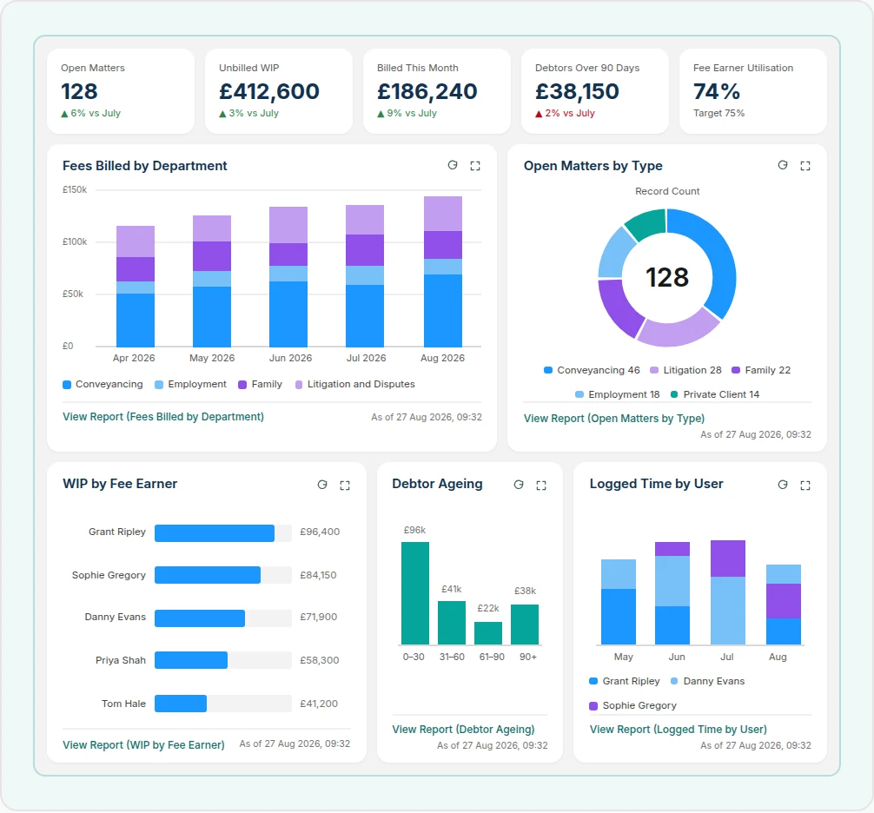The image size is (874, 813).
Task: Click Grant Ripley's WIP bar
Action: point(215,533)
